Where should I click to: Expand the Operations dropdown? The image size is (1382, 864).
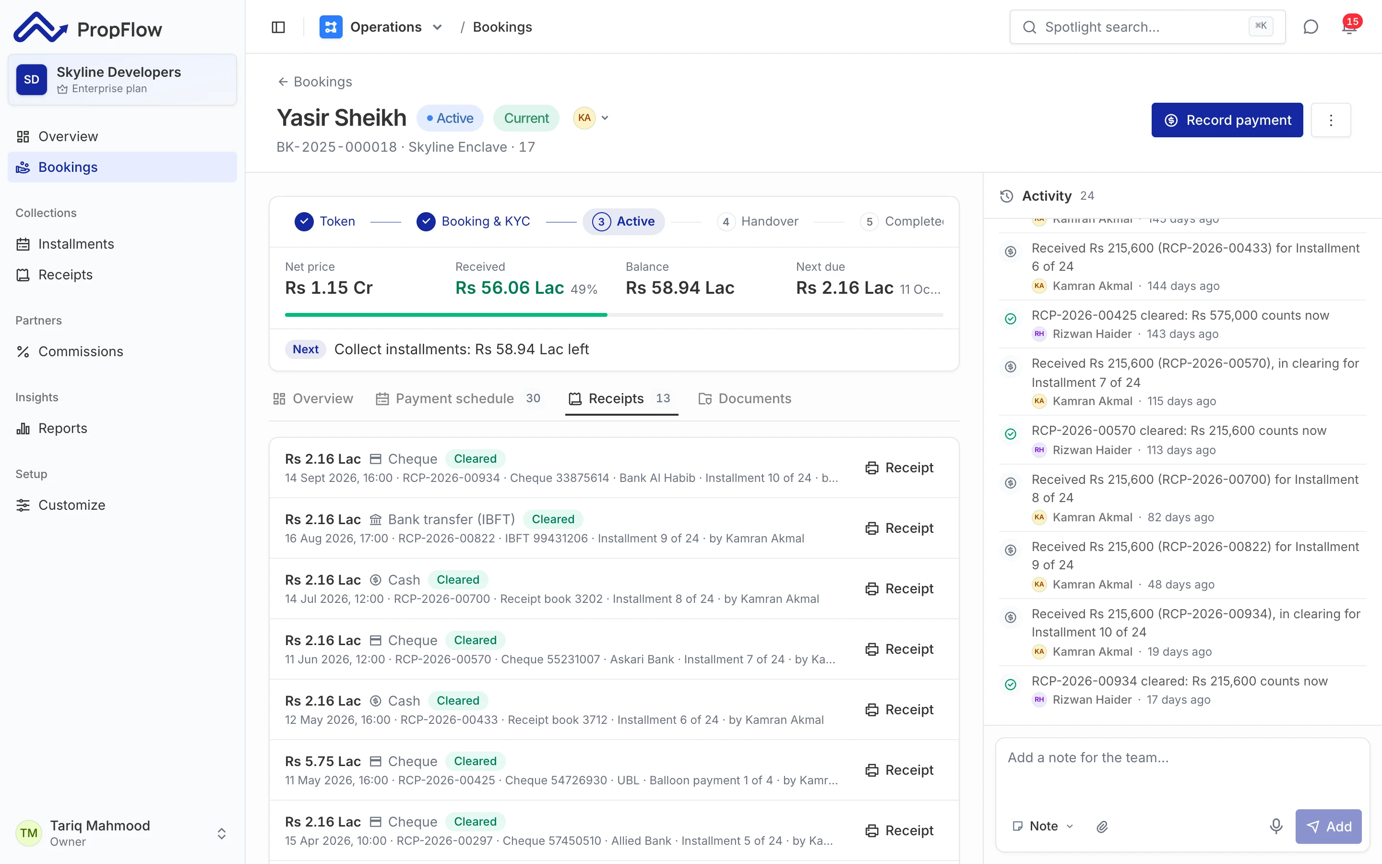438,27
